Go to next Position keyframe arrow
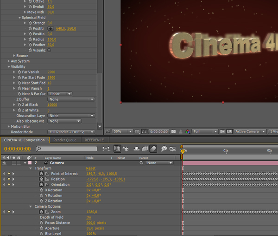 [13, 179]
